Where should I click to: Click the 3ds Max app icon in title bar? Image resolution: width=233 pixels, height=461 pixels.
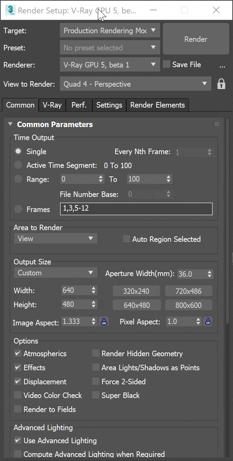[x=10, y=10]
